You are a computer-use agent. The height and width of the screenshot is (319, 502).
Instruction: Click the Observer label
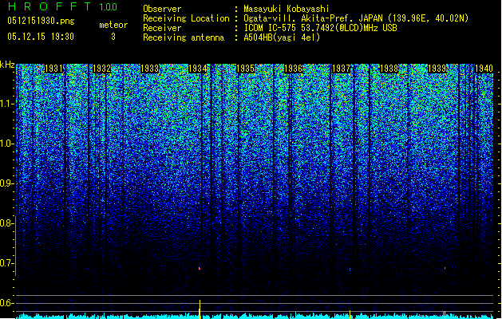162,9
